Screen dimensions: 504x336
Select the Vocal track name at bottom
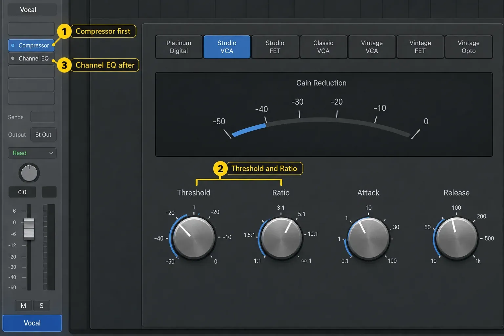pos(32,323)
